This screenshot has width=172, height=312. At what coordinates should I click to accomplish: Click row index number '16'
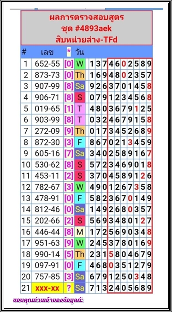25,232
